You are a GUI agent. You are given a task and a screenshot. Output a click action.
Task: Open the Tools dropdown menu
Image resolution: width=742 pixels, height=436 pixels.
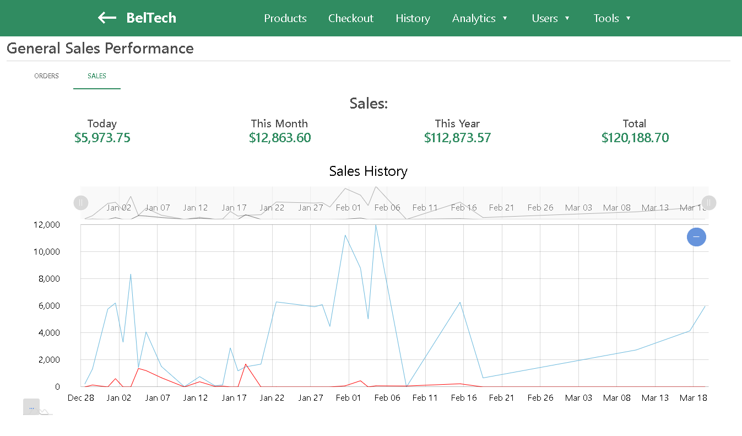click(x=612, y=18)
